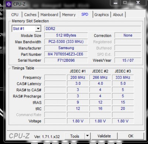Show the About tab

118,15
